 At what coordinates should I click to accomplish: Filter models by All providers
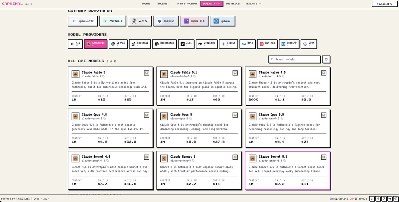75,44
